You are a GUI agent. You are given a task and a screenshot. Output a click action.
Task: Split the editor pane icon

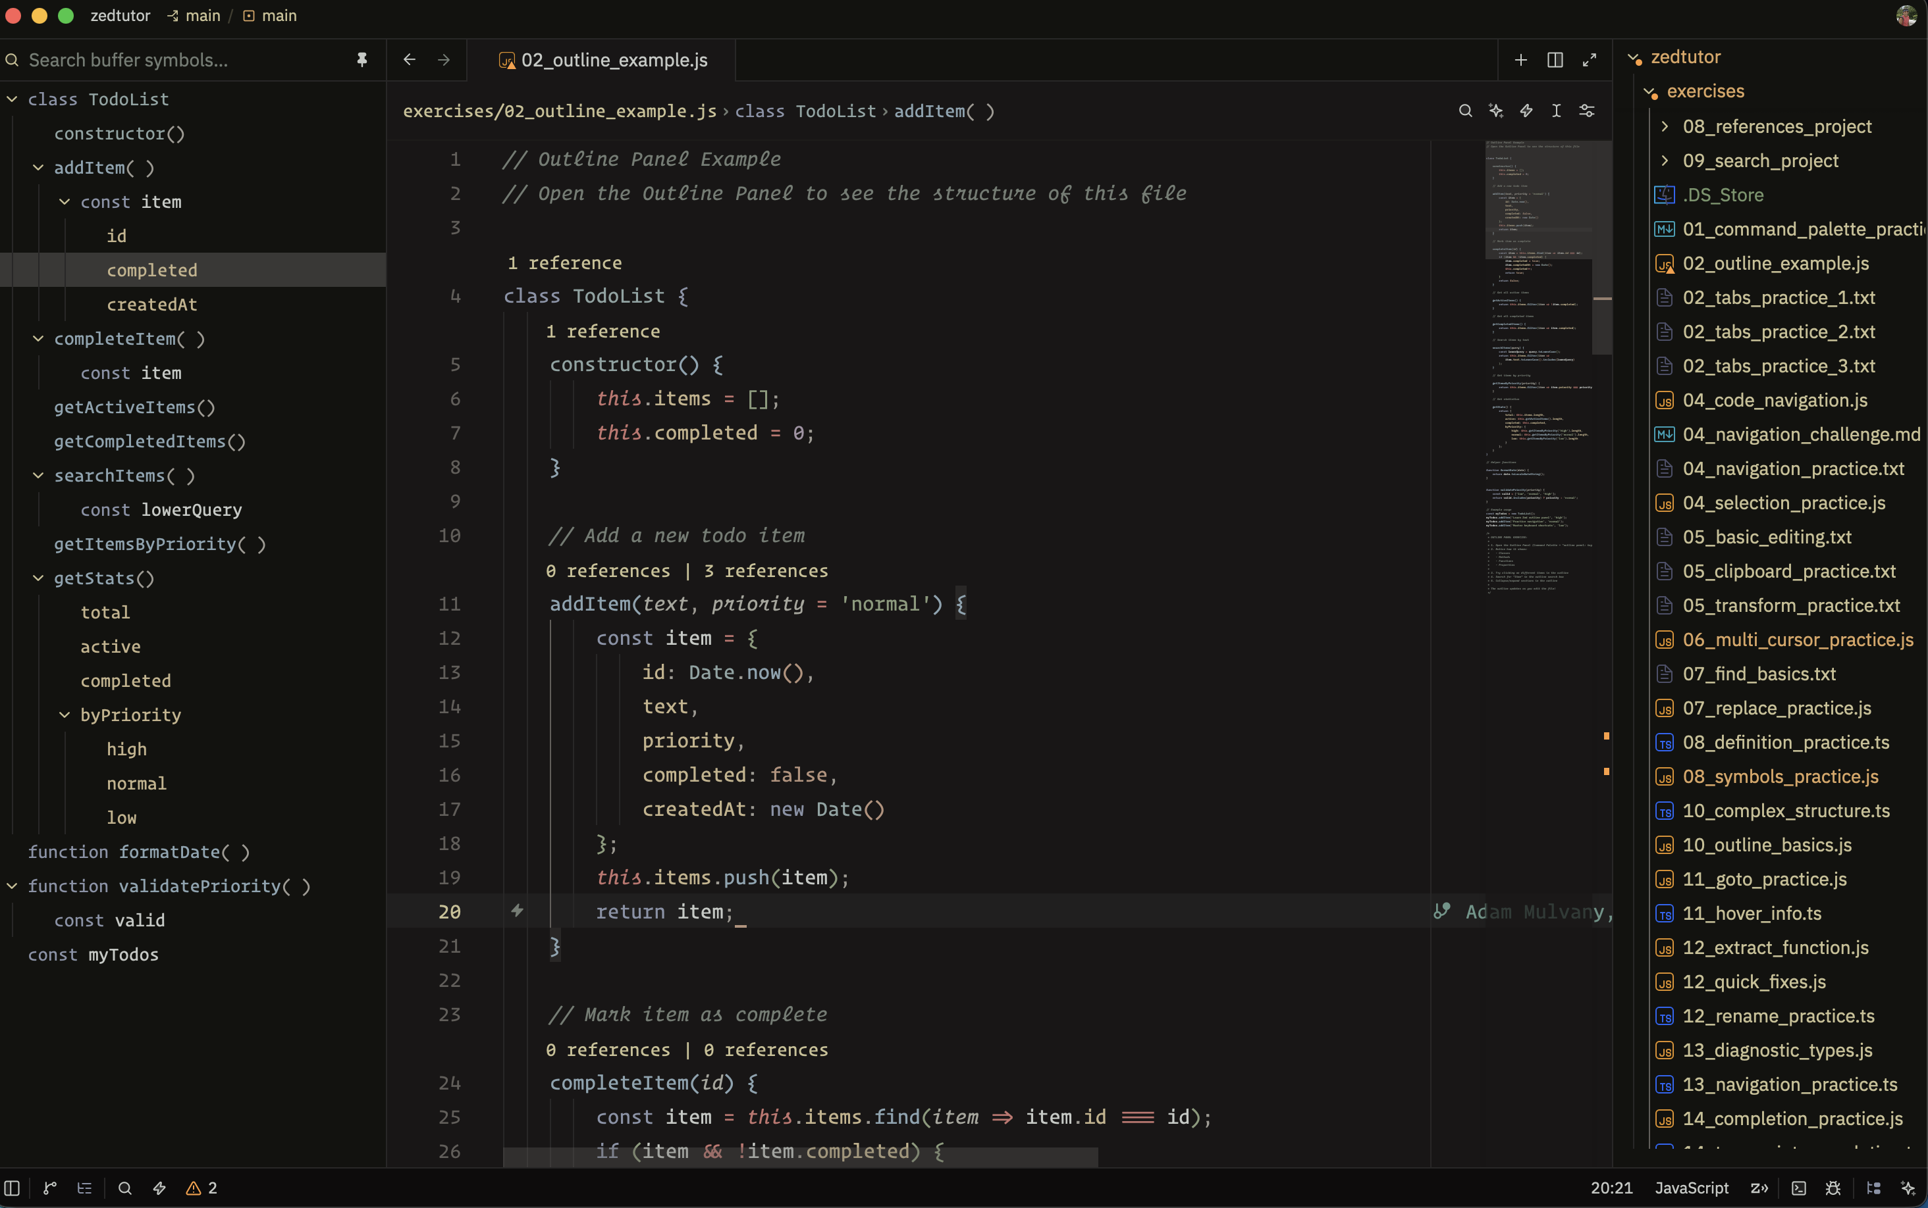tap(1555, 60)
